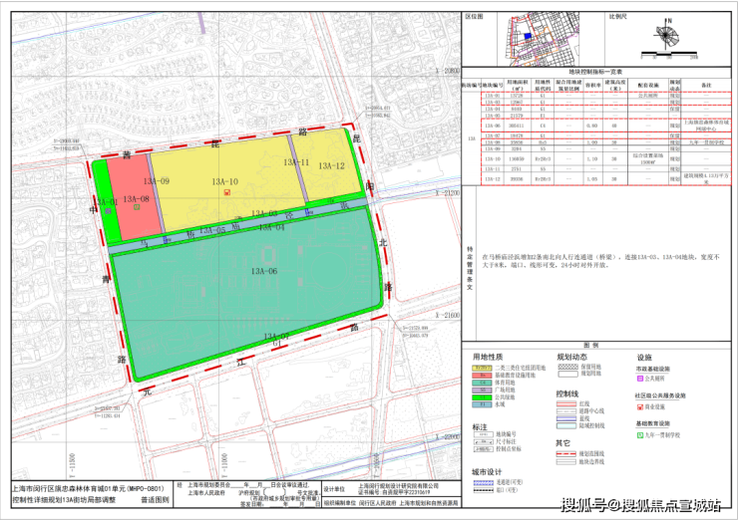
Task: Click the red dashed 规划范围线 legend sample
Action: (x=566, y=454)
